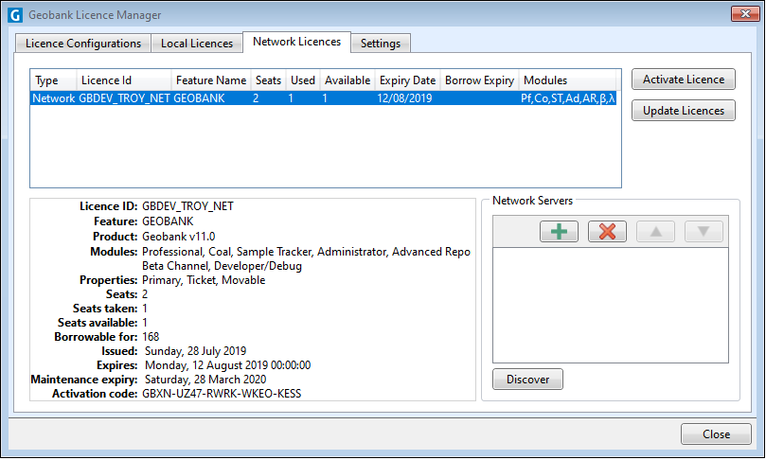The image size is (766, 460).
Task: Move network server up with arrow button
Action: tap(655, 232)
